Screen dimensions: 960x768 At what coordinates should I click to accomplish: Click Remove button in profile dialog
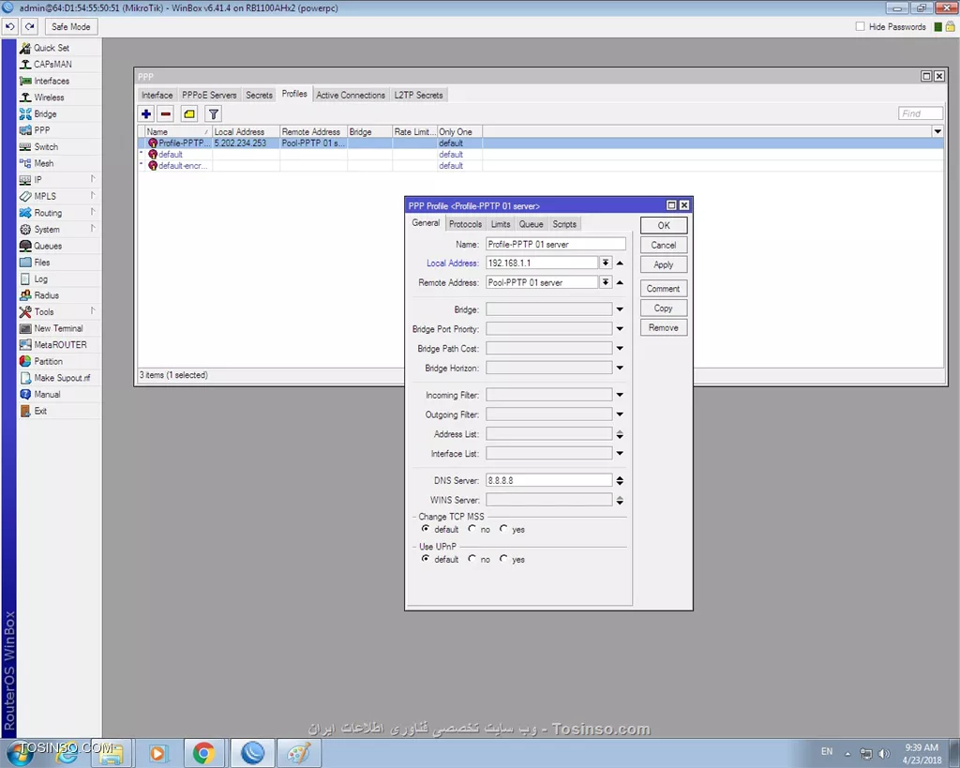pos(664,327)
